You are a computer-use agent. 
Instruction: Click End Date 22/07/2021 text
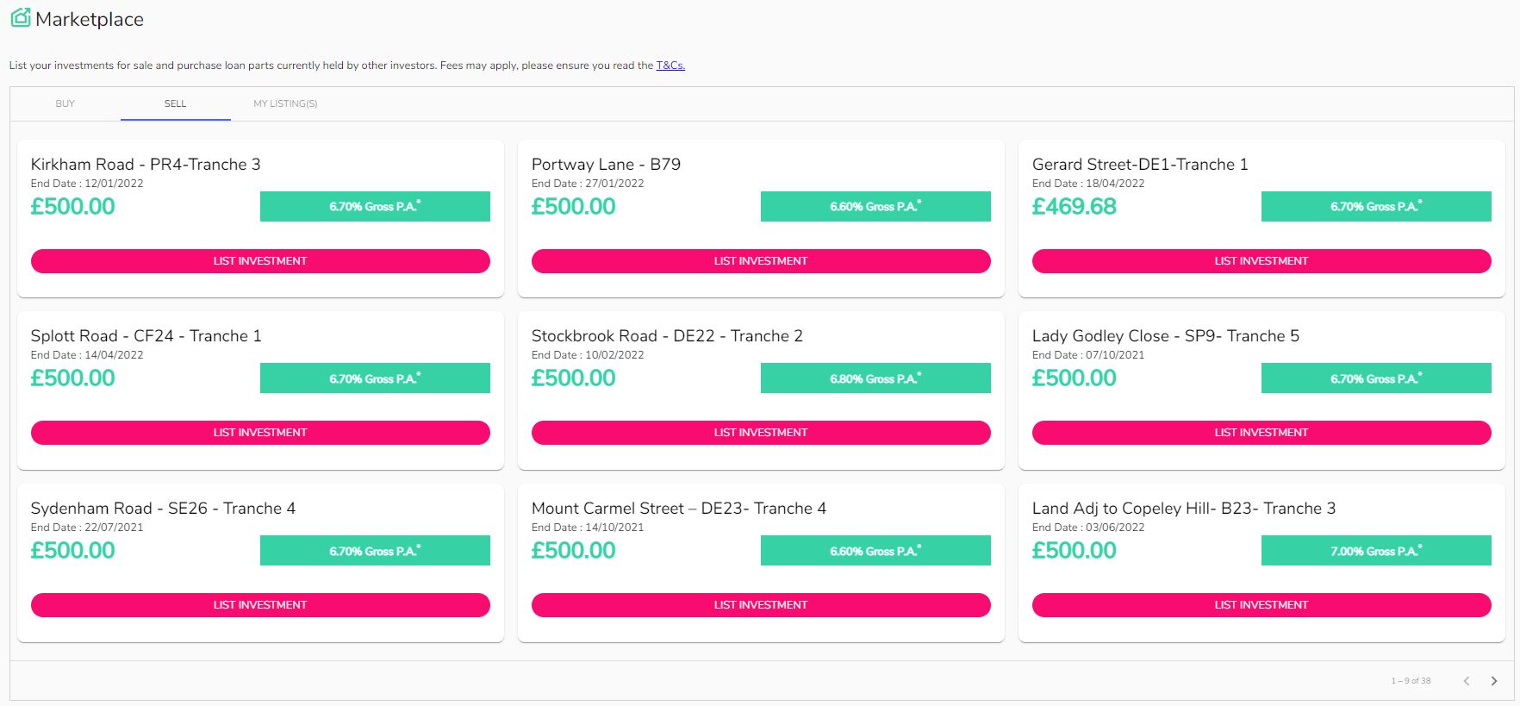[87, 528]
